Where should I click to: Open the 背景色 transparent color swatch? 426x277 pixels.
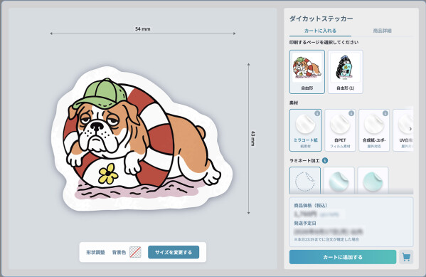pyautogui.click(x=135, y=252)
